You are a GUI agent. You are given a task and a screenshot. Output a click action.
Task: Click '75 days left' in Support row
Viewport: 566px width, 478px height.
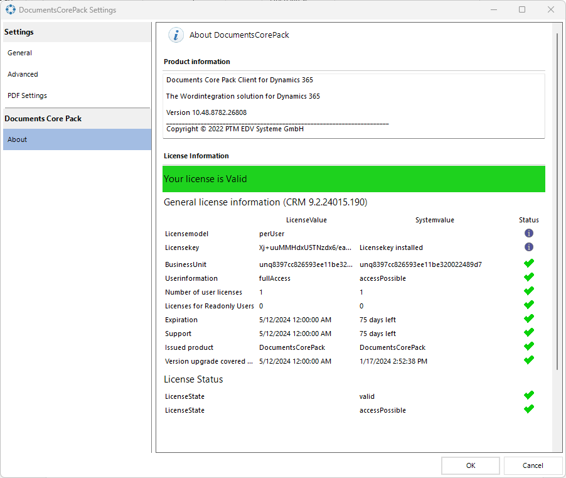(378, 334)
